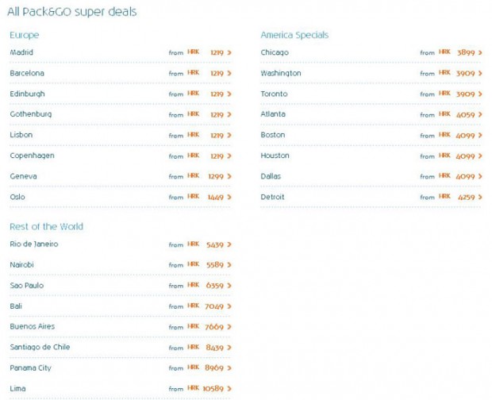Click the arrow icon on Lima row
Viewport: 492px width, 400px height.
229,389
